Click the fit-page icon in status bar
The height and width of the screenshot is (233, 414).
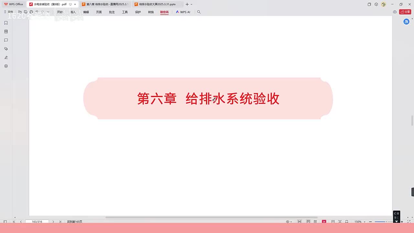click(340, 222)
